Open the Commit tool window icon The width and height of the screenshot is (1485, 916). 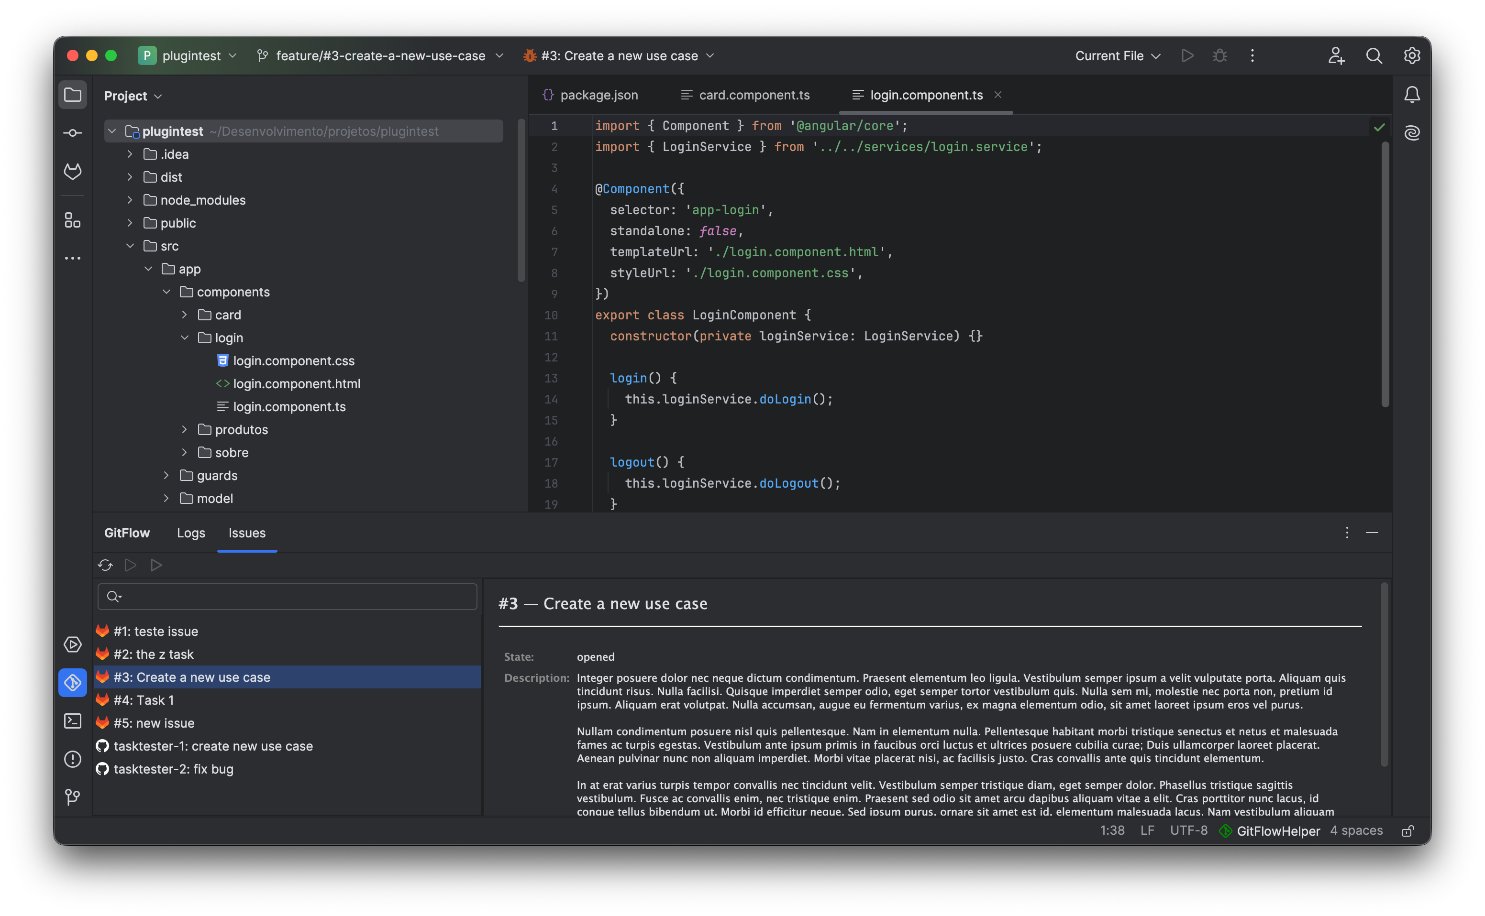(x=73, y=133)
